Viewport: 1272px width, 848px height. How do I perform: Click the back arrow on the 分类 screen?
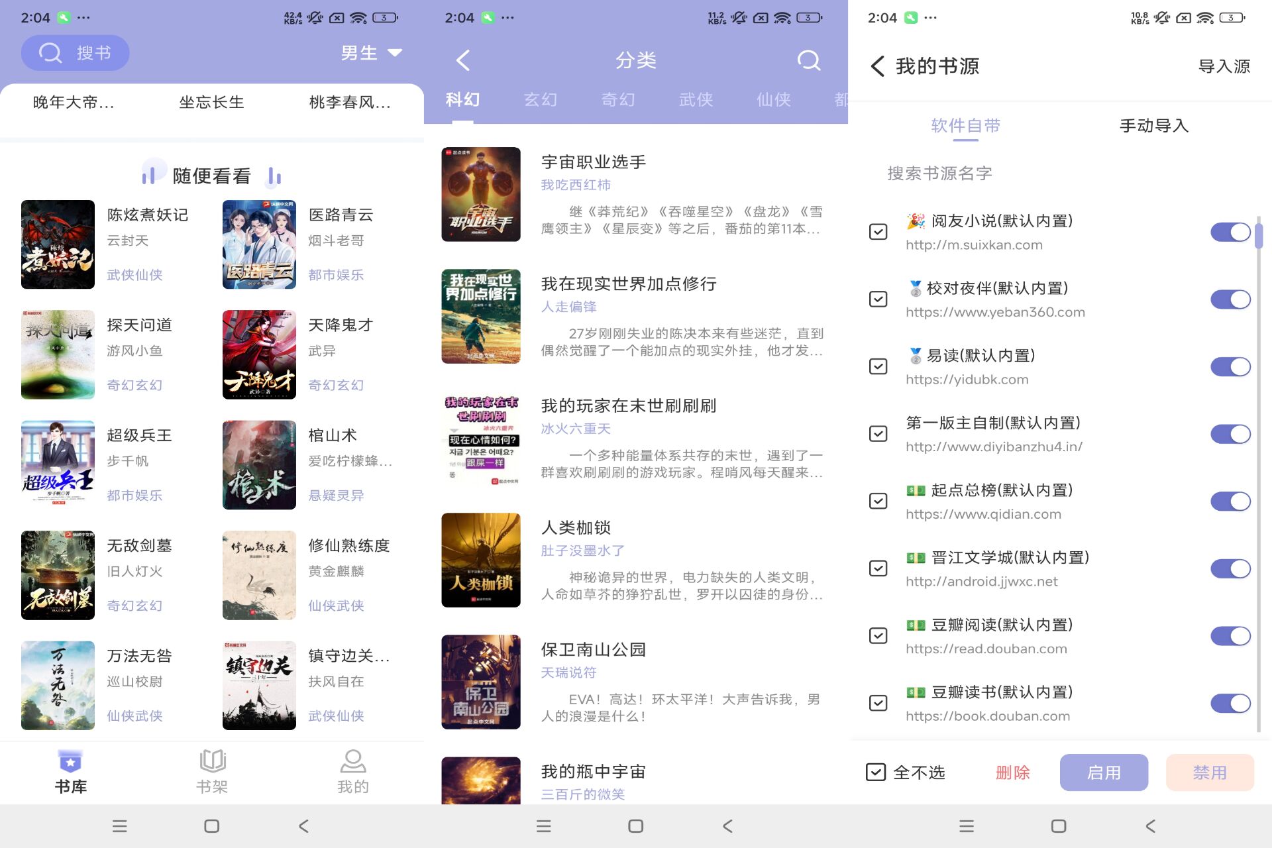(462, 60)
